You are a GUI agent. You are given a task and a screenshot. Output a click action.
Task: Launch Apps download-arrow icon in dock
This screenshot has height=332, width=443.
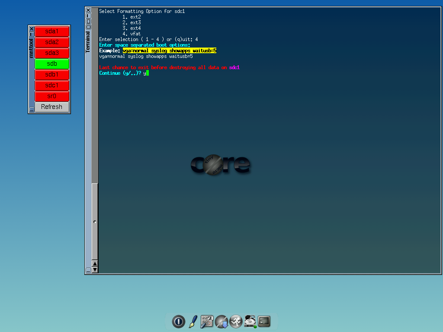click(221, 322)
